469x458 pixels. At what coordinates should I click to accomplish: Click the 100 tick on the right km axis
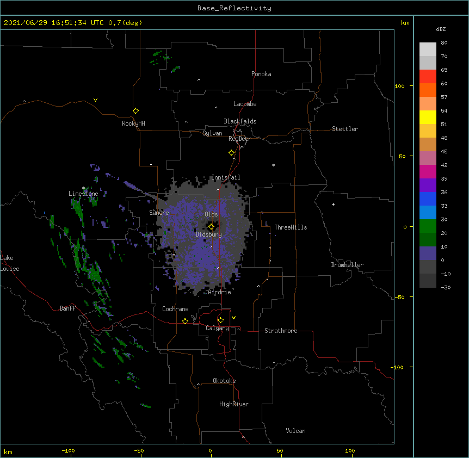click(x=399, y=86)
